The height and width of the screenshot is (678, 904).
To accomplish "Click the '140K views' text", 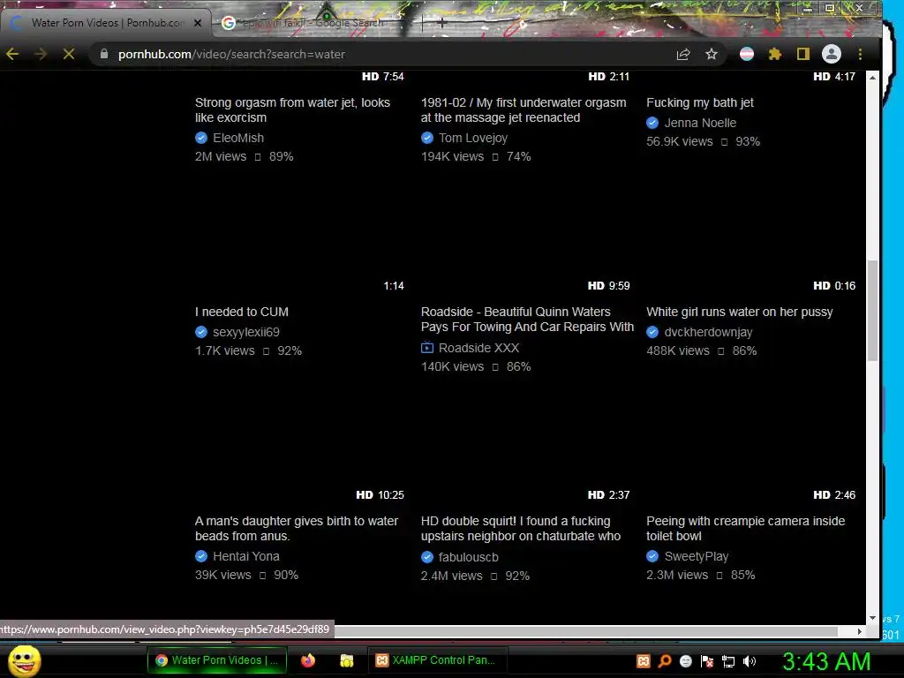I will click(x=452, y=366).
